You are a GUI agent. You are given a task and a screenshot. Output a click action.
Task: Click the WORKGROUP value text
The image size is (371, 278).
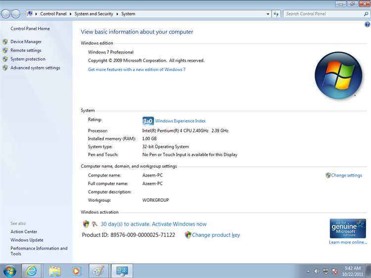155,200
